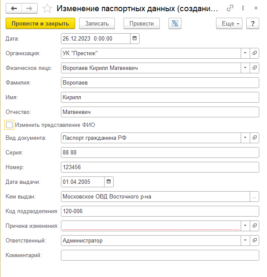Copy link to this document icon
The height and width of the screenshot is (277, 267).
[x=230, y=8]
